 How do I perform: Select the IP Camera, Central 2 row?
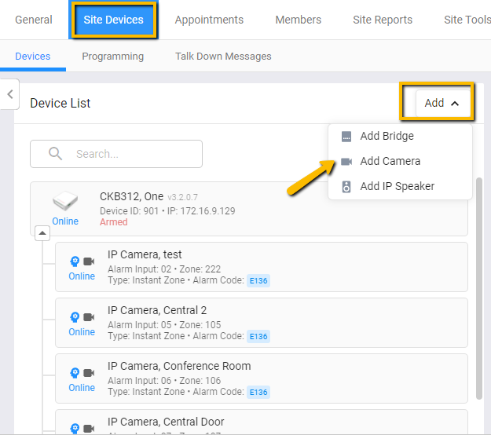pos(262,323)
